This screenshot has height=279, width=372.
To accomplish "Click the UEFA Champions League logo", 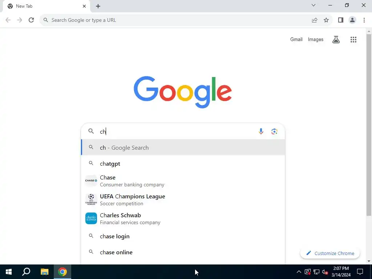I will click(91, 199).
